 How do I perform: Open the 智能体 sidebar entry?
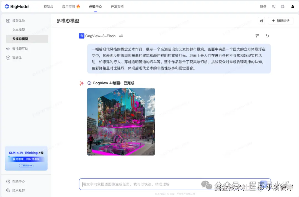16,58
